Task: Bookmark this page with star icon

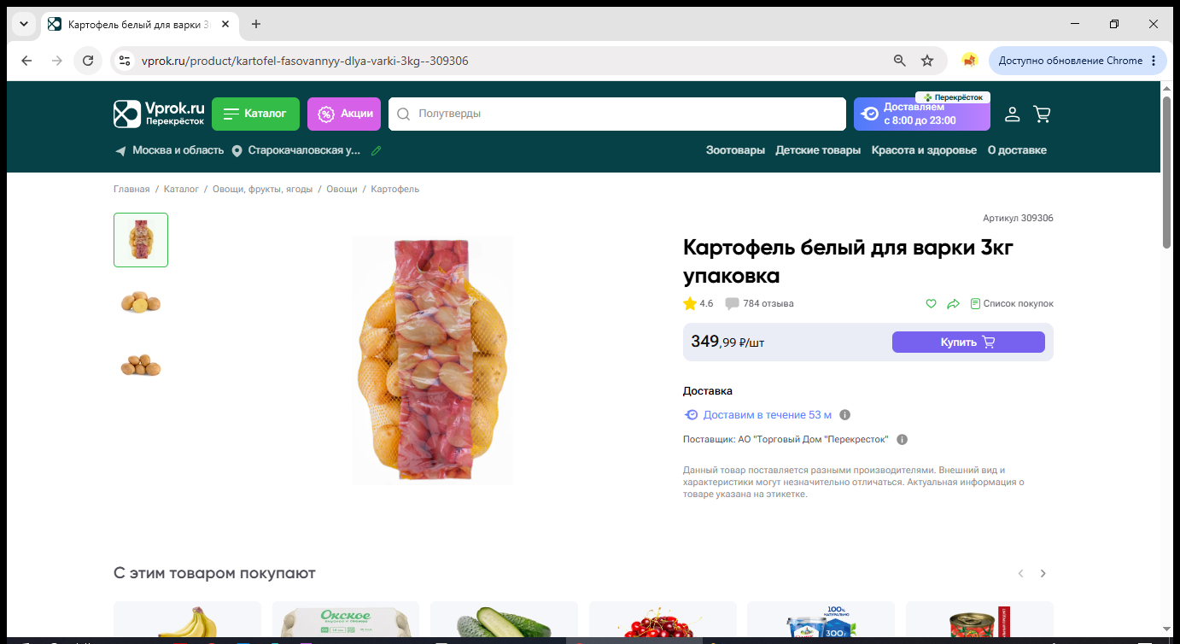Action: [927, 61]
